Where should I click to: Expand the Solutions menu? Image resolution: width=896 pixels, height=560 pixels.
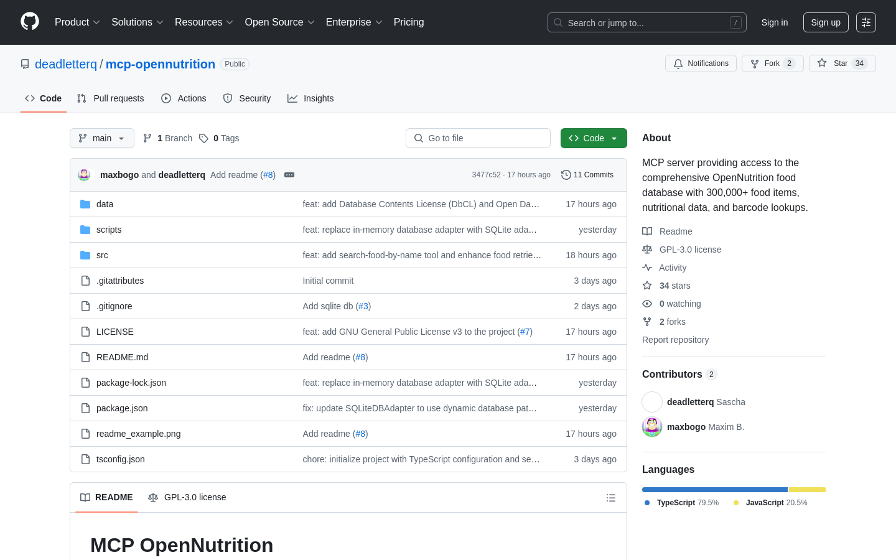point(138,22)
